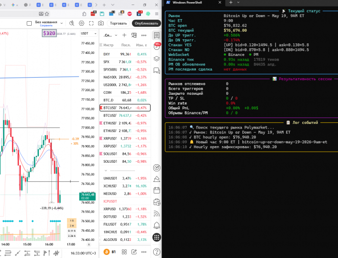Screen dimensions: 338x258
Task: Toggle auto scale A button
Action: click(89, 244)
